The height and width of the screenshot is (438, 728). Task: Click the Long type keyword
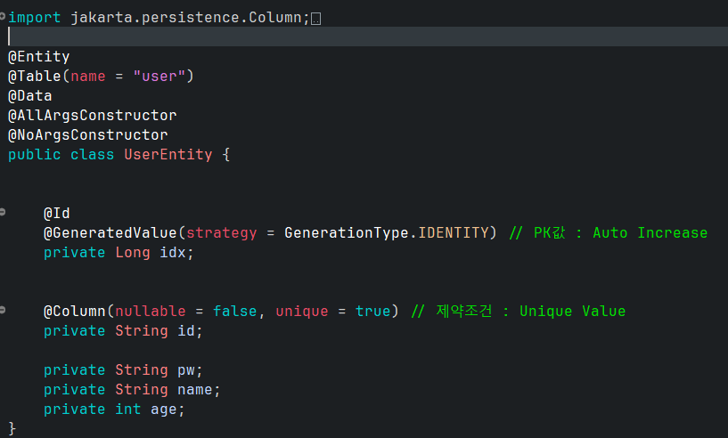coord(133,253)
